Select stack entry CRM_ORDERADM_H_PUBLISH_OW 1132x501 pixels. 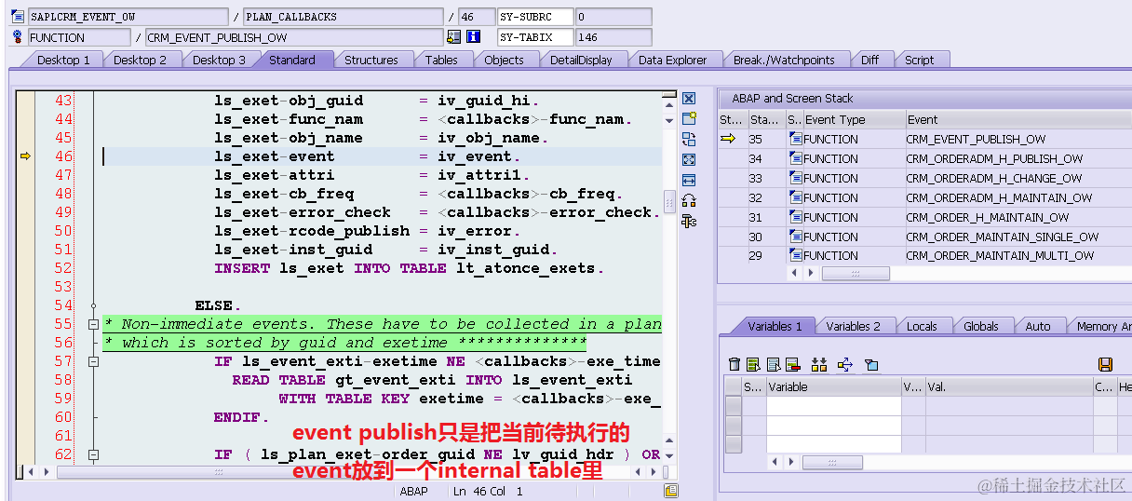(x=993, y=158)
